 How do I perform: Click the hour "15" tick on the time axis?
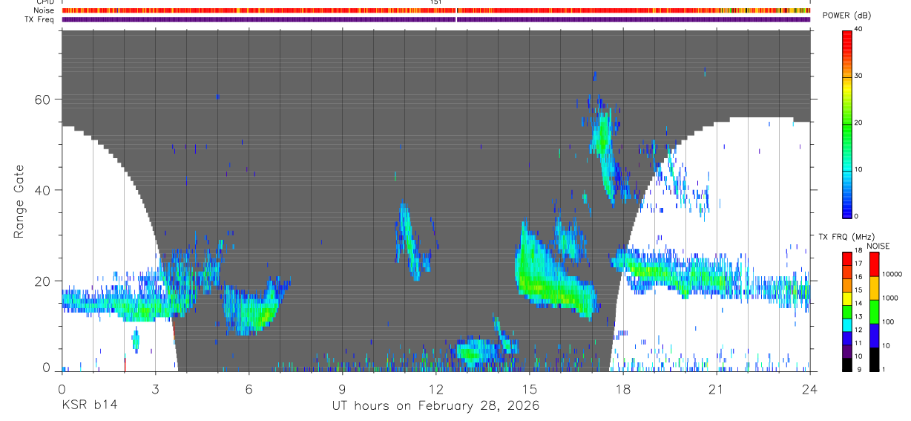pyautogui.click(x=529, y=389)
